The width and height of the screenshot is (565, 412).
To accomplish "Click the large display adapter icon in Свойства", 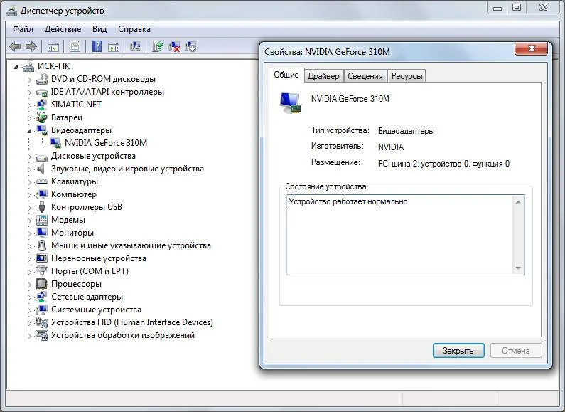I will 291,102.
